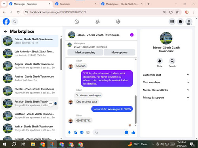Attach a photo using the image icon
The width and height of the screenshot is (198, 148).
coord(76,132)
